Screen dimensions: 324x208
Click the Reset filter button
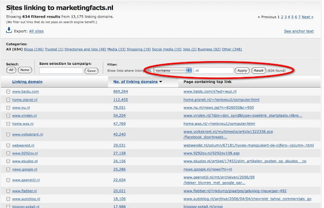tap(258, 70)
